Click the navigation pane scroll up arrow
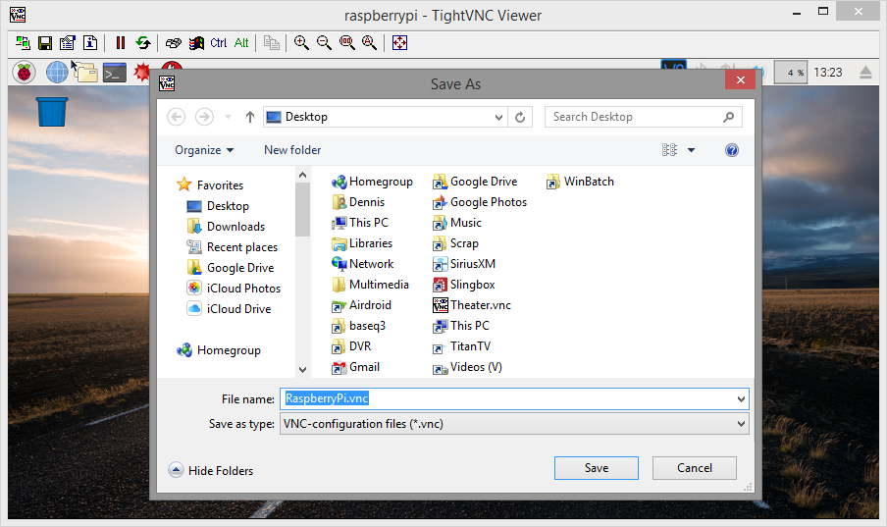Screen dimensions: 887x527 302,176
